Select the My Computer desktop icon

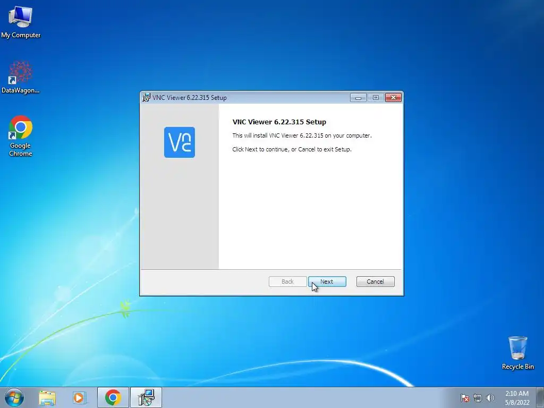tap(21, 22)
